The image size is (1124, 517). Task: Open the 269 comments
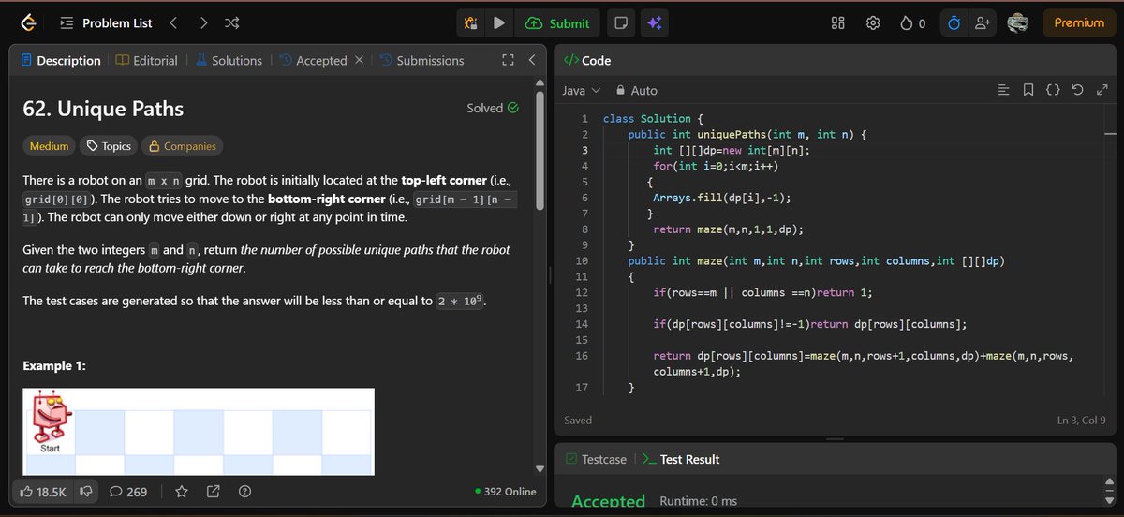tap(128, 492)
